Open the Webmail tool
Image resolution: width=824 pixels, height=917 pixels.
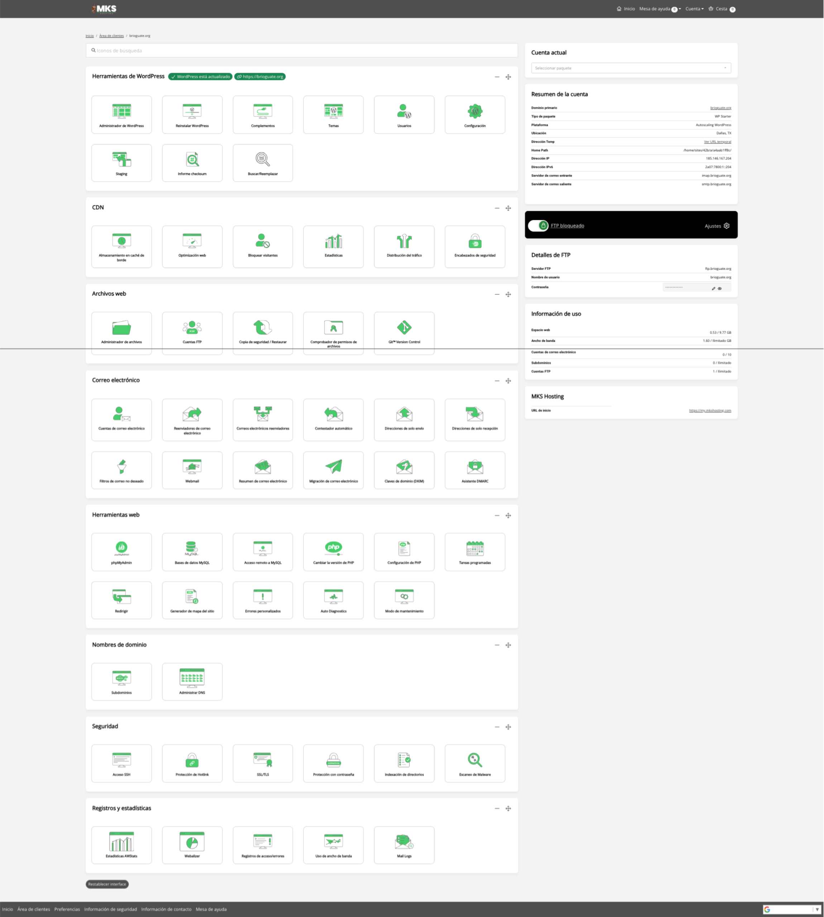192,470
